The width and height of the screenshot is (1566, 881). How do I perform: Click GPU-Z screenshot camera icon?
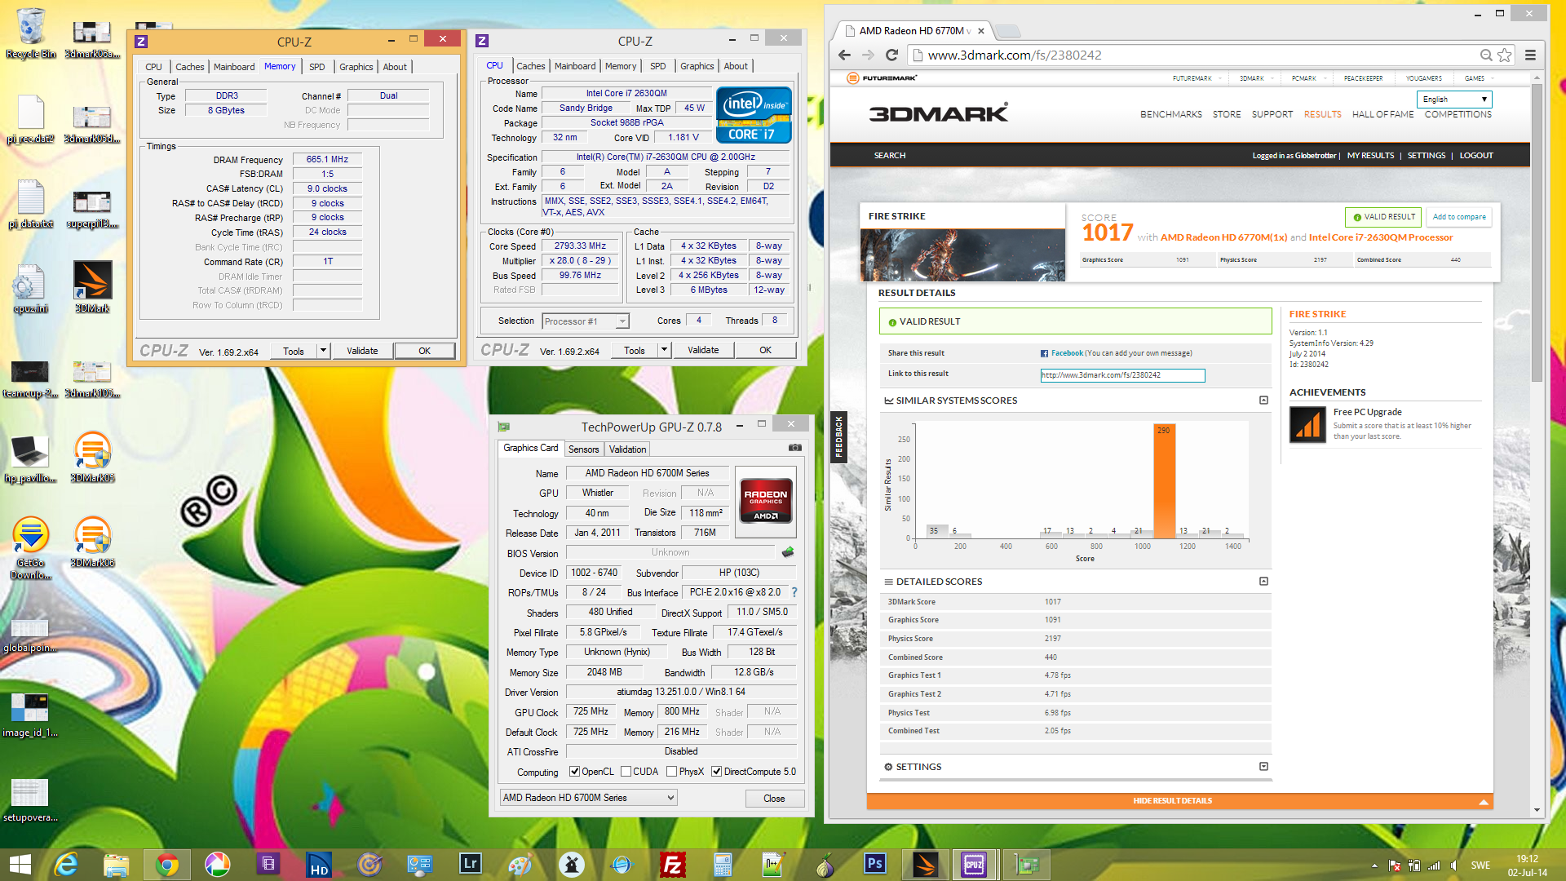(795, 448)
